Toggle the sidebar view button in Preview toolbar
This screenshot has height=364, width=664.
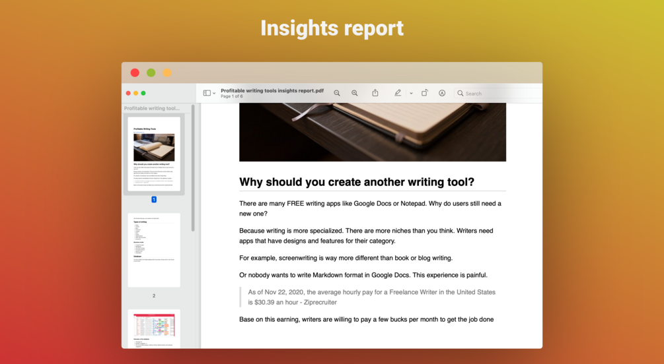[x=207, y=93]
